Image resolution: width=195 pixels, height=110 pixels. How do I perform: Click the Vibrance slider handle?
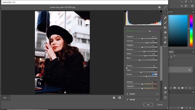click(142, 84)
